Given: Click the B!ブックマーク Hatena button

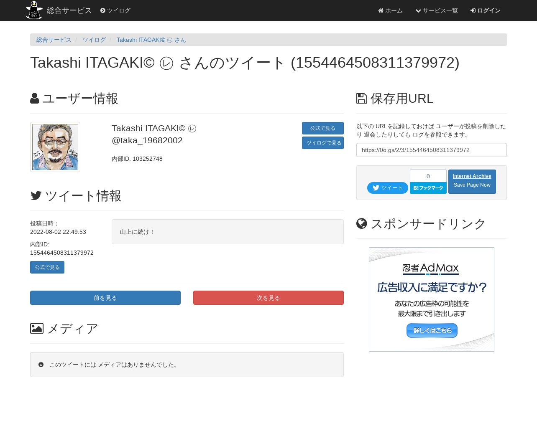Looking at the screenshot, I should (428, 188).
